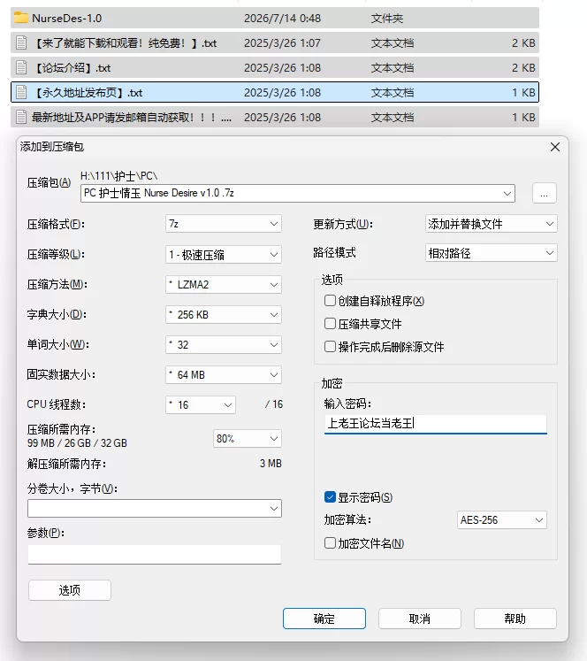The image size is (587, 661).
Task: Select the NurseDes-1.0 folder name
Action: click(x=66, y=18)
